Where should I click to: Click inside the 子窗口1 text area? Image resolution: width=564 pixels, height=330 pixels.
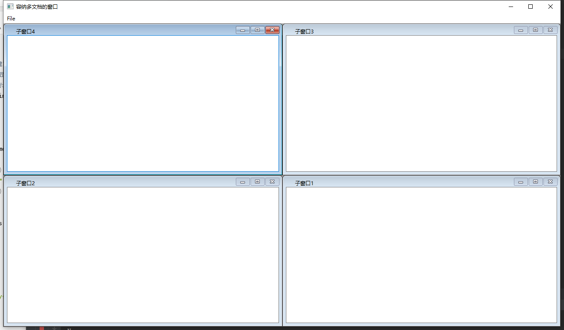pyautogui.click(x=421, y=255)
